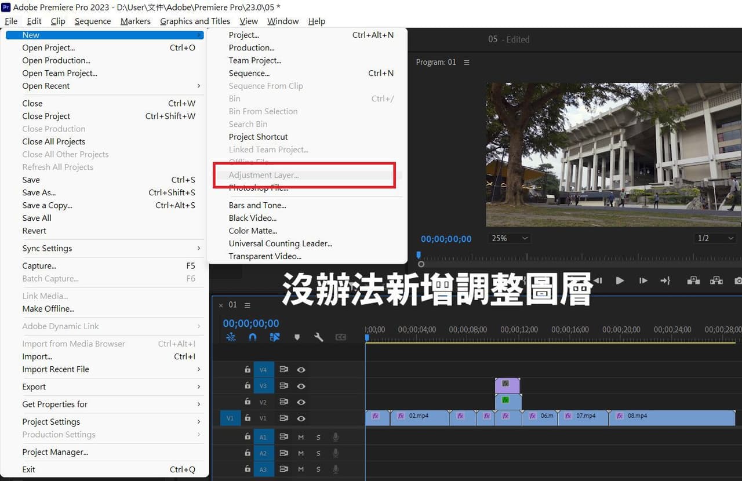Add a marker with timeline marker icon
The height and width of the screenshot is (481, 742).
(x=297, y=337)
